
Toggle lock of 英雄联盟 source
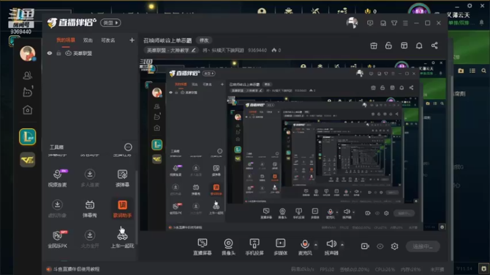[59, 53]
